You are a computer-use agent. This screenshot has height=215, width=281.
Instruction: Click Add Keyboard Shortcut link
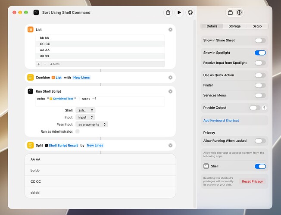(221, 121)
